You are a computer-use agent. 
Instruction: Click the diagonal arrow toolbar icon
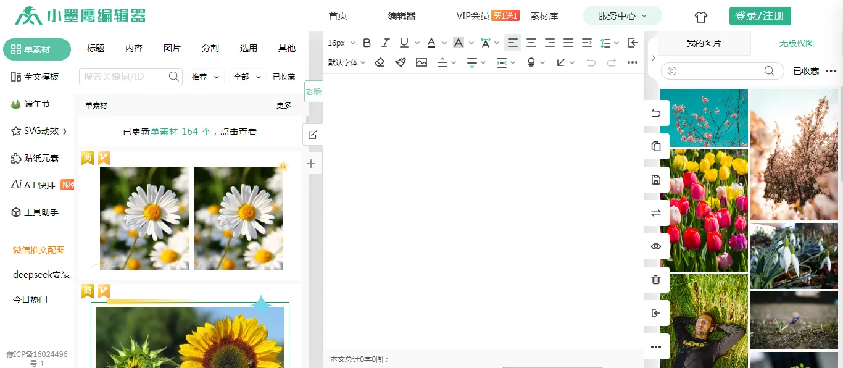[561, 62]
